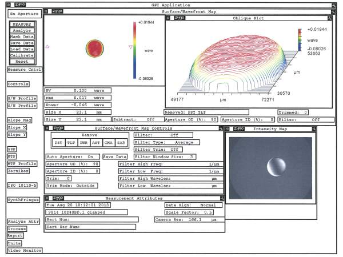The height and width of the screenshot is (257, 343).
Task: Click the wavefront map color scale bar
Action: tap(134, 49)
